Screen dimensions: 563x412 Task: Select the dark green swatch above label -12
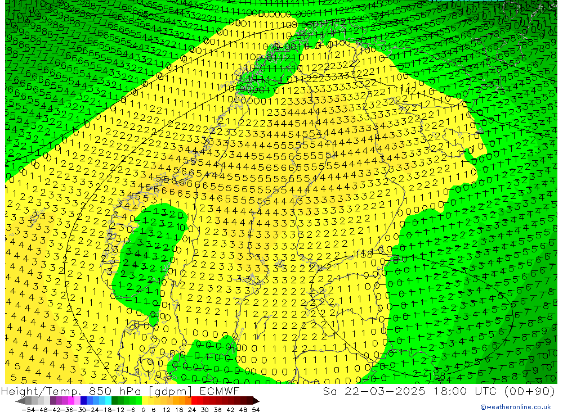[114, 401]
